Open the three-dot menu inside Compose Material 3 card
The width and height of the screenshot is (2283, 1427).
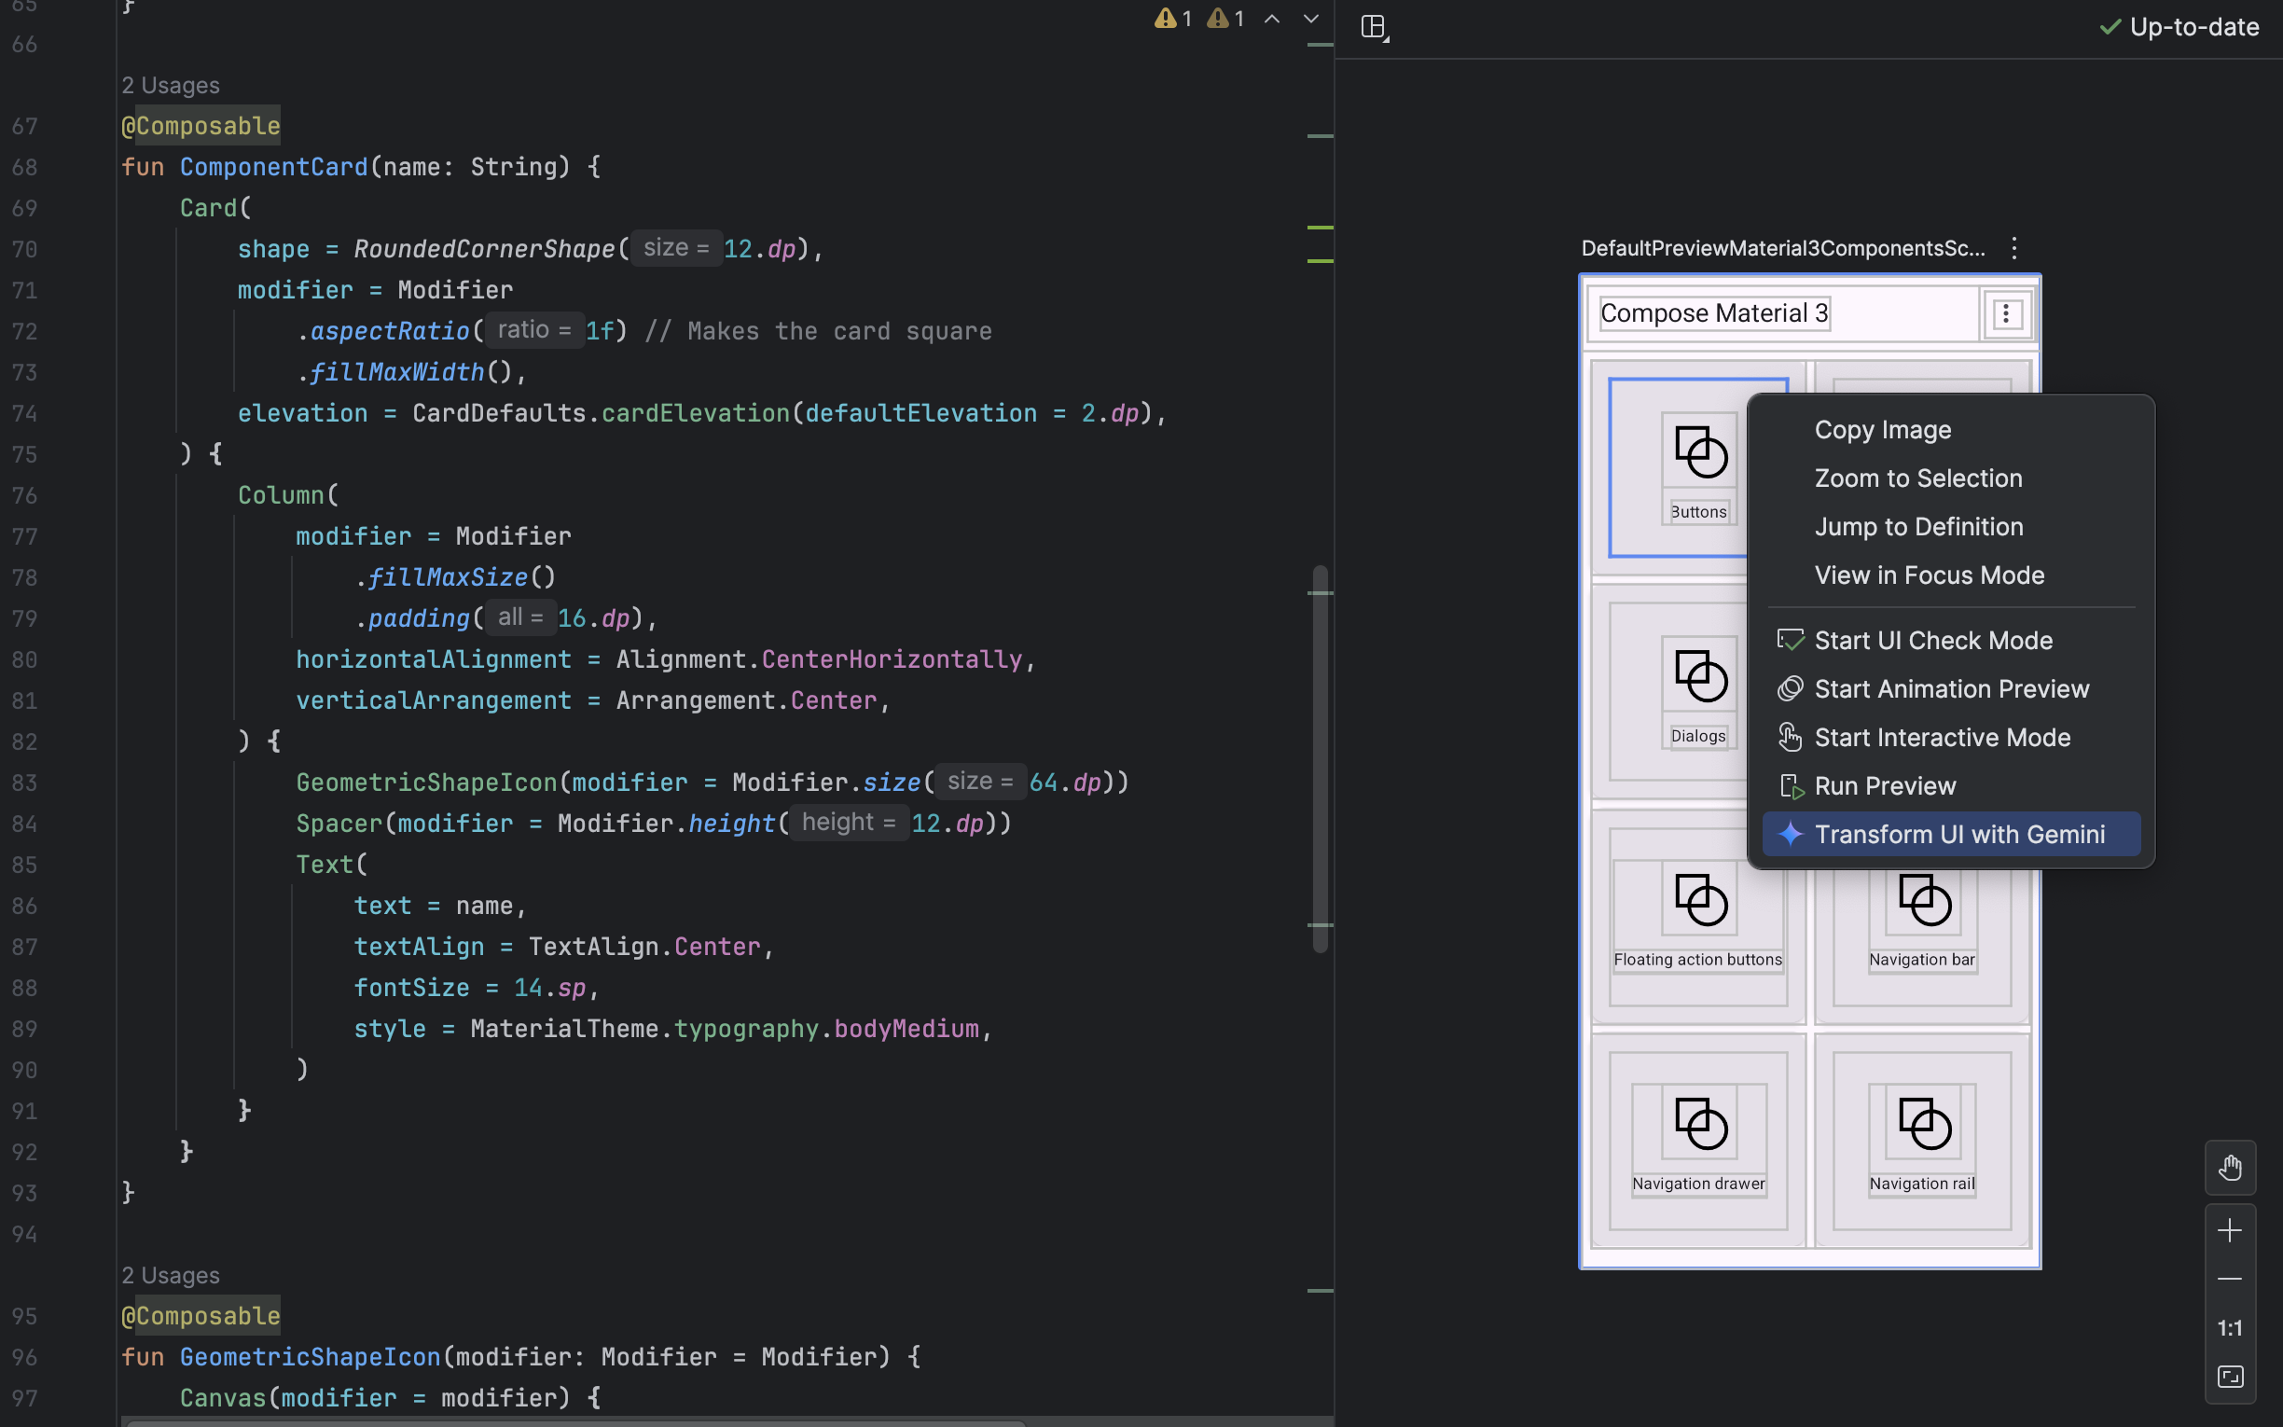[2006, 313]
